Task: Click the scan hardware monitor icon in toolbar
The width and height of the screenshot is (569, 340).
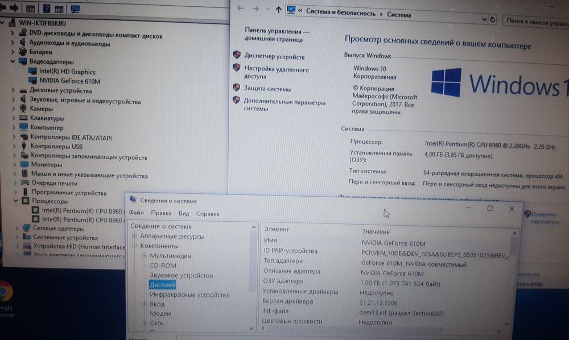Action: (75, 9)
